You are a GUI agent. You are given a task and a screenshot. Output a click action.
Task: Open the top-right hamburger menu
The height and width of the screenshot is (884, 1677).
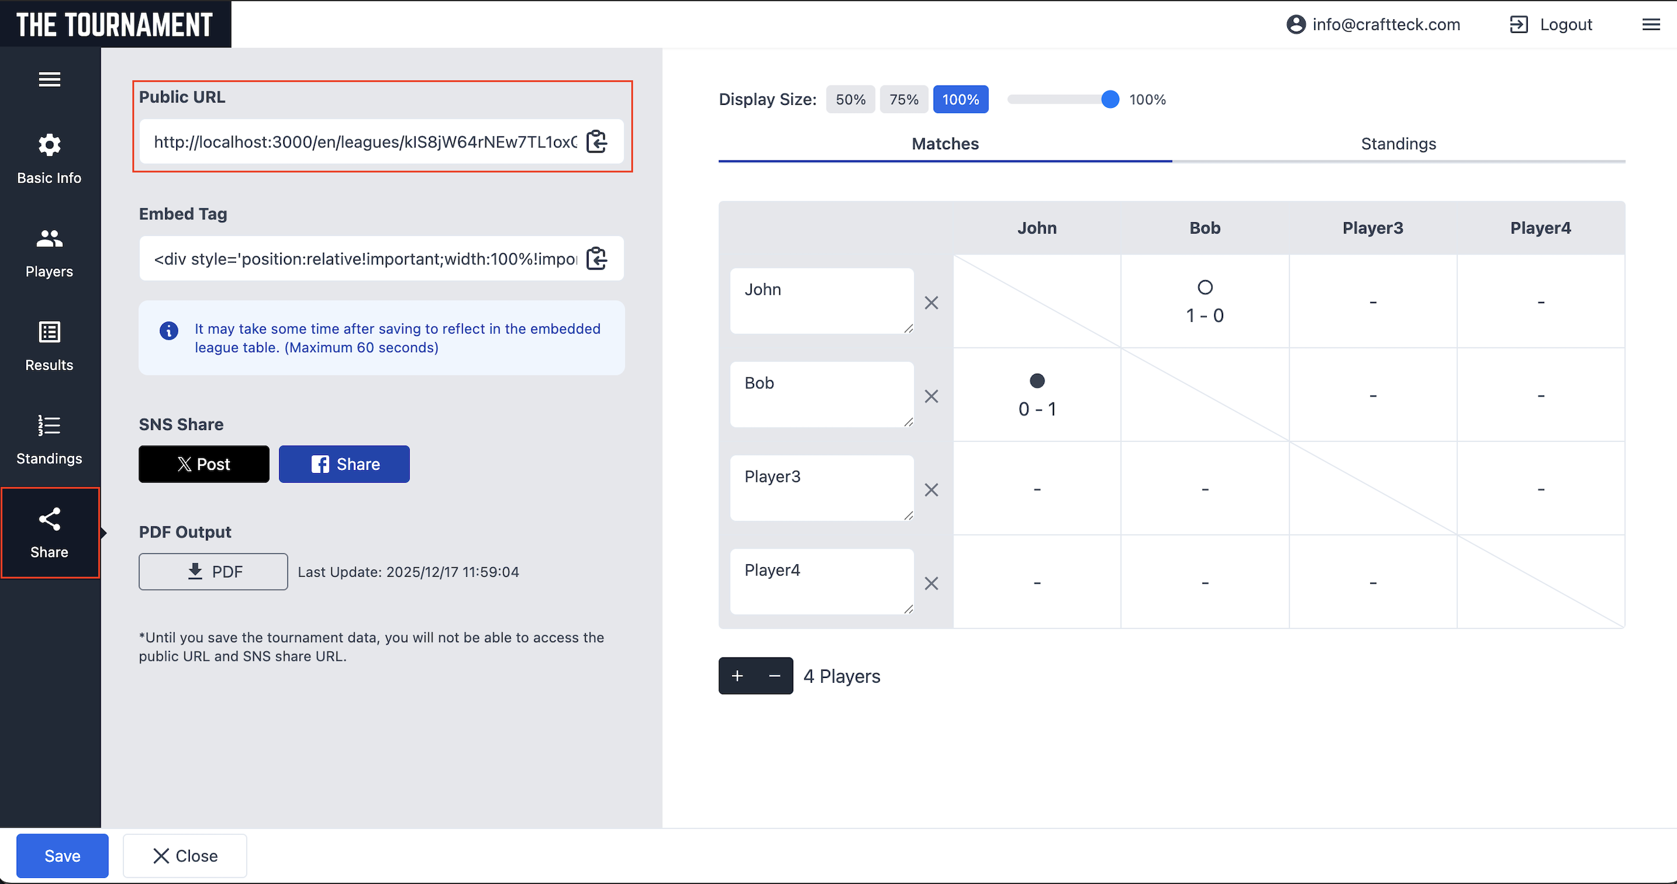1651,25
